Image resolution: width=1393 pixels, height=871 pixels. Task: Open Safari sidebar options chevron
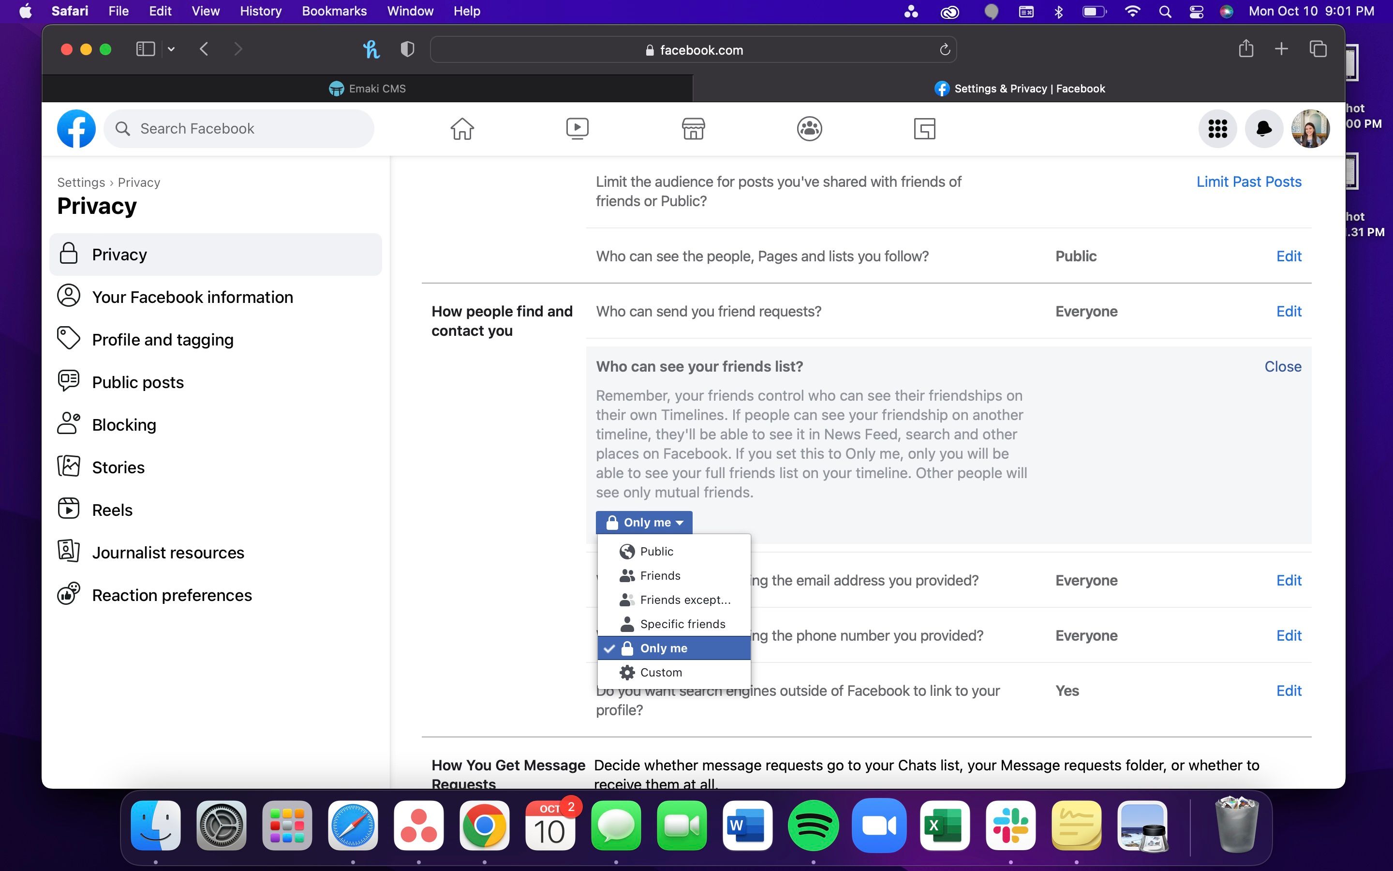[171, 49]
